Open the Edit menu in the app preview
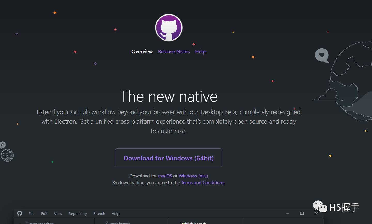The image size is (372, 224). (44, 214)
